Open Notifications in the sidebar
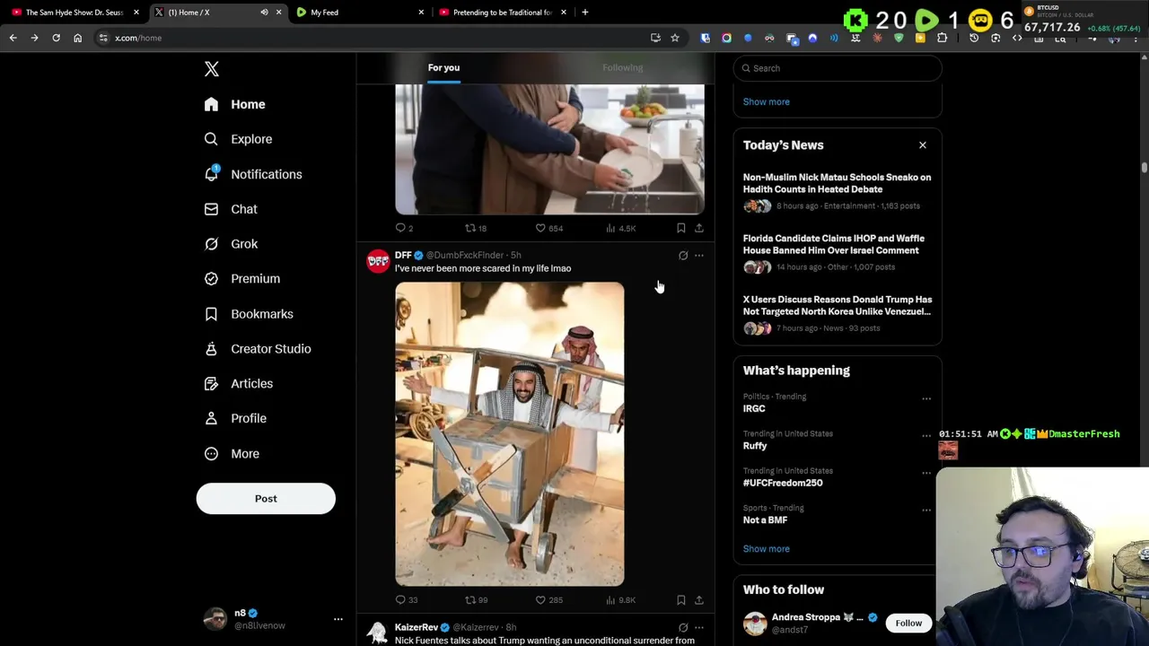Screen dimensions: 1149x646 point(252,174)
